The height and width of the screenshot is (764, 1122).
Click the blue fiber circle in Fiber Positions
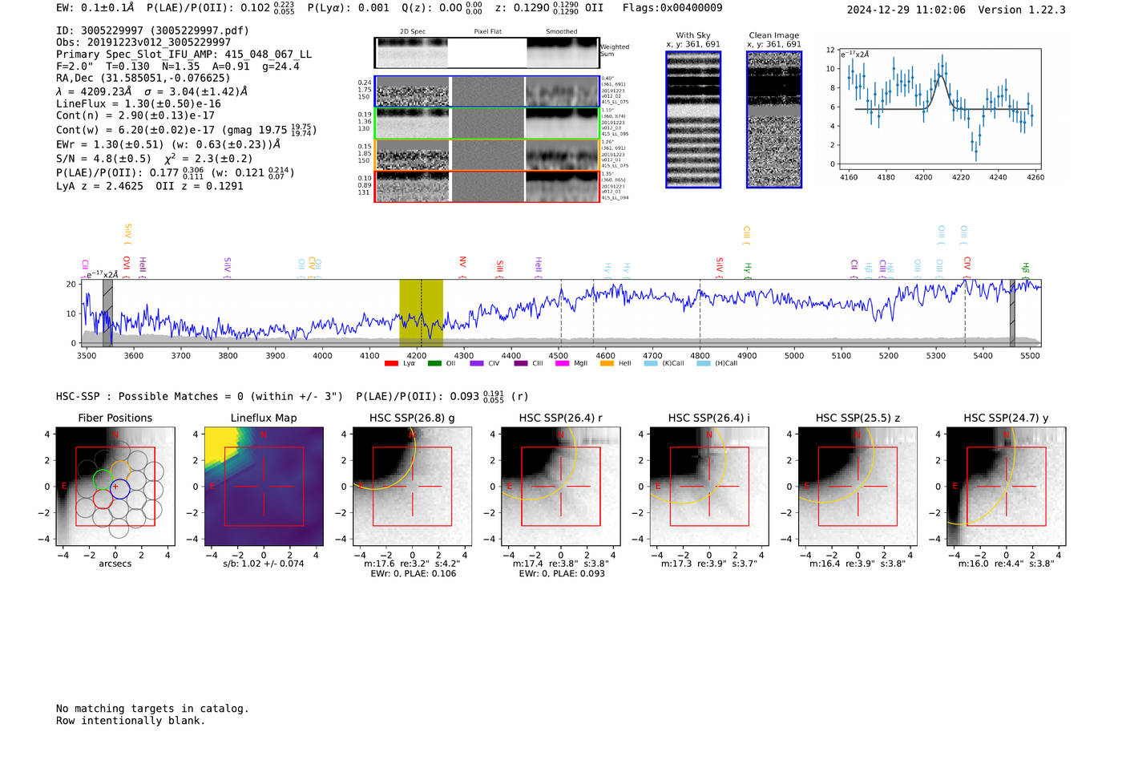pyautogui.click(x=119, y=488)
